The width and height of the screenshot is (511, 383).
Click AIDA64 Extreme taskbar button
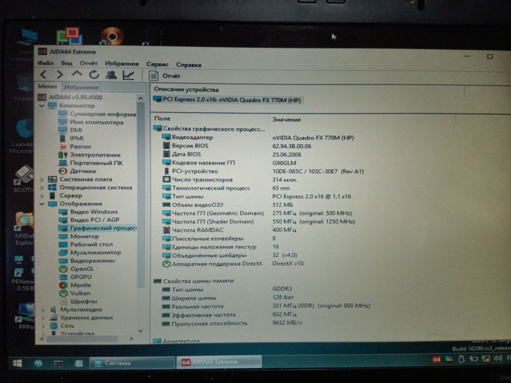tap(219, 362)
